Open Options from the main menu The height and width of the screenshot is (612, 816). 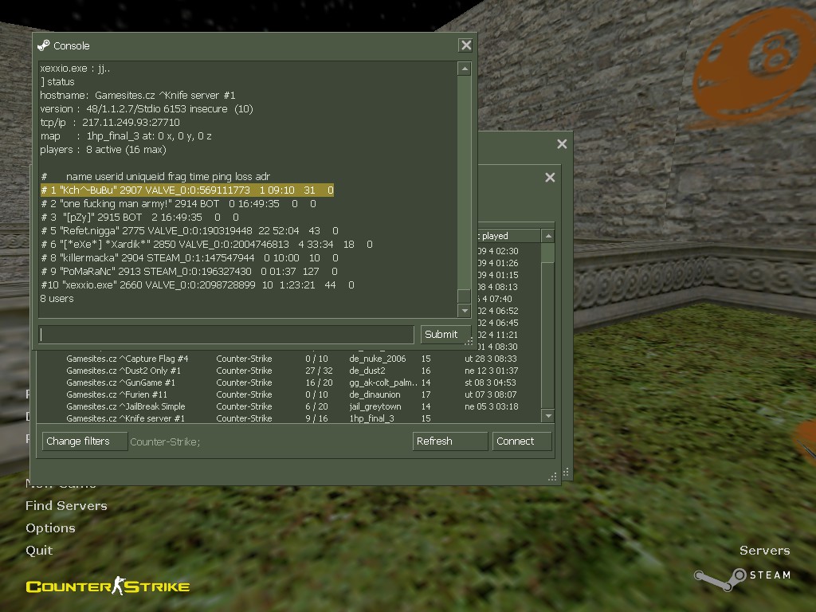50,528
